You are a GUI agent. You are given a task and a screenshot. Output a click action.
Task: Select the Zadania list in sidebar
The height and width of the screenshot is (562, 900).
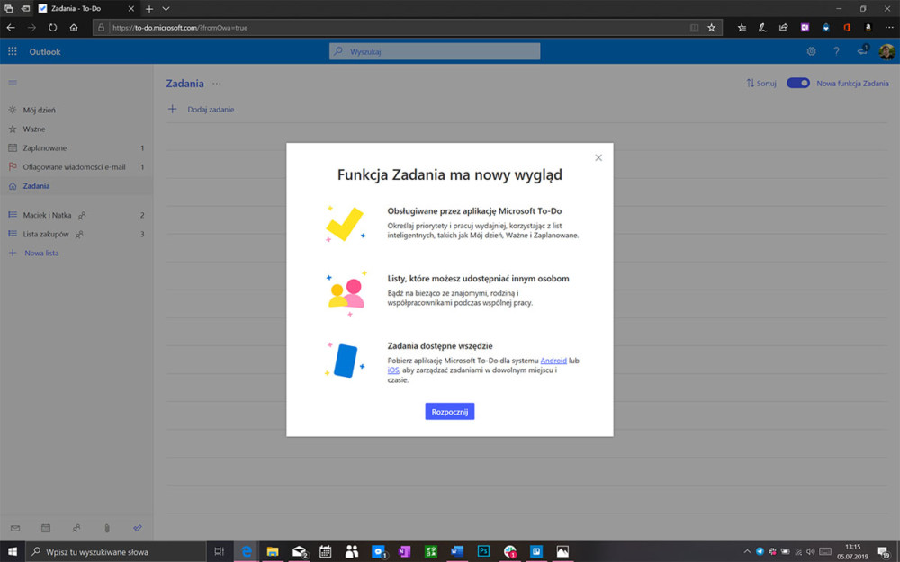coord(76,186)
